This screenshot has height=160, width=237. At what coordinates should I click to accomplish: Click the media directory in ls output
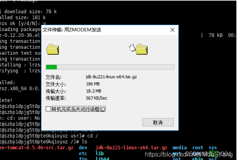coord(180,148)
